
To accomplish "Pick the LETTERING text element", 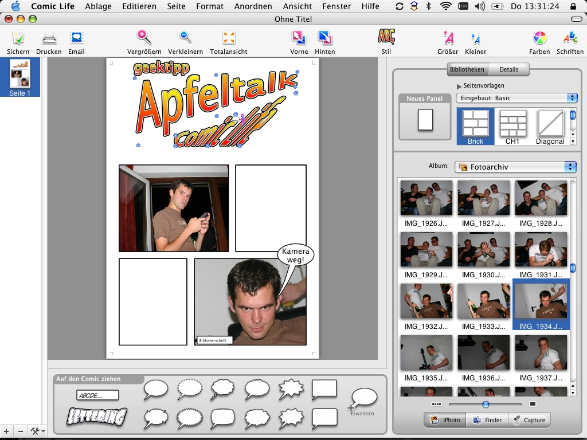I will 97,416.
